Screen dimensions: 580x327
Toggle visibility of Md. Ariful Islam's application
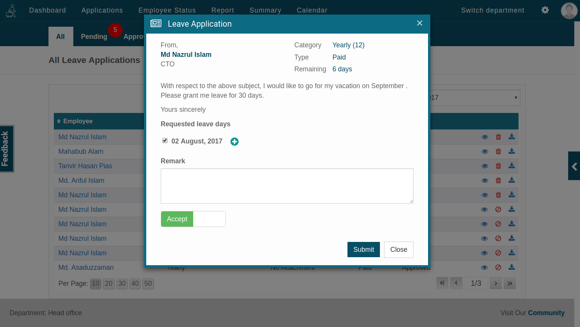(x=485, y=180)
